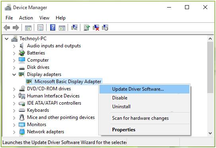Image resolution: width=216 pixels, height=148 pixels.
Task: Select the Monitors label in tree
Action: pos(37,125)
